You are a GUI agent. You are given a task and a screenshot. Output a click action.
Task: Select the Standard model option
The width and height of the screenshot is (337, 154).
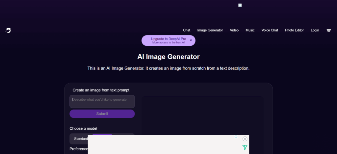(81, 139)
